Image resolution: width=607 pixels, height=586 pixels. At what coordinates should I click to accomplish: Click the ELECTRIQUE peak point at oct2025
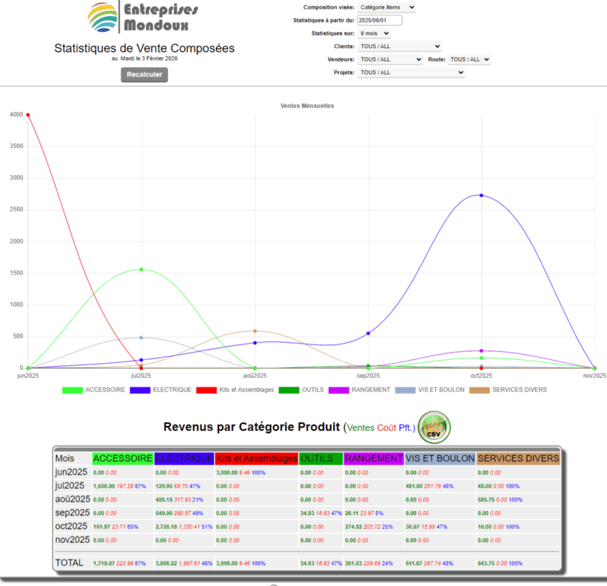coord(481,196)
